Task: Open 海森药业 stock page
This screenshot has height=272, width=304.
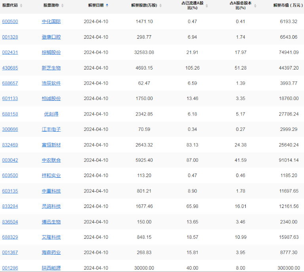Action: pos(51,253)
